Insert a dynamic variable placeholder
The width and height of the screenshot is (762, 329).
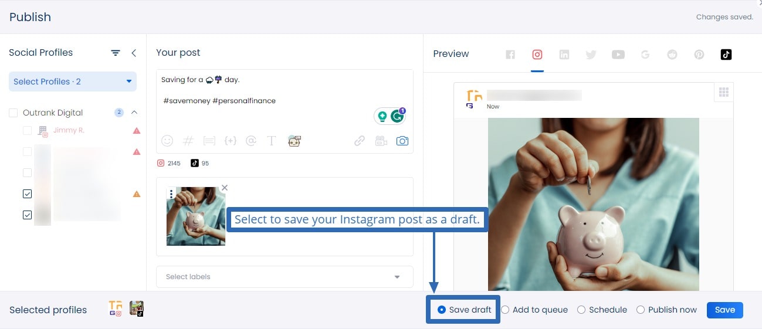[231, 141]
